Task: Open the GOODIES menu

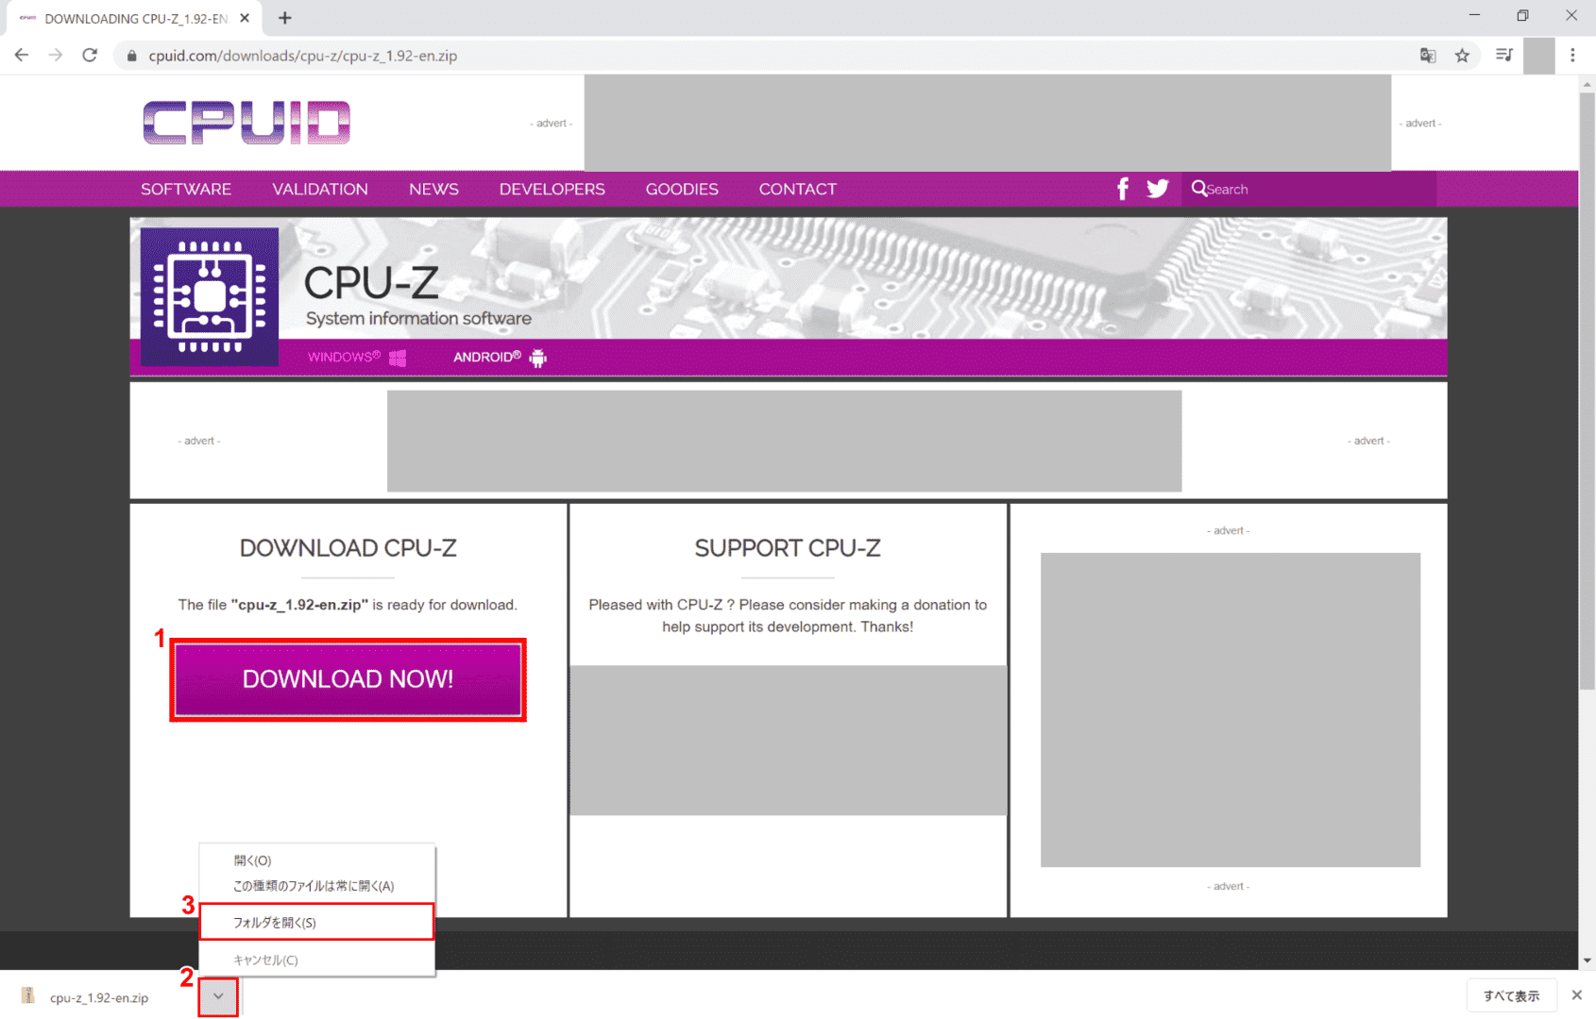Action: 682,189
